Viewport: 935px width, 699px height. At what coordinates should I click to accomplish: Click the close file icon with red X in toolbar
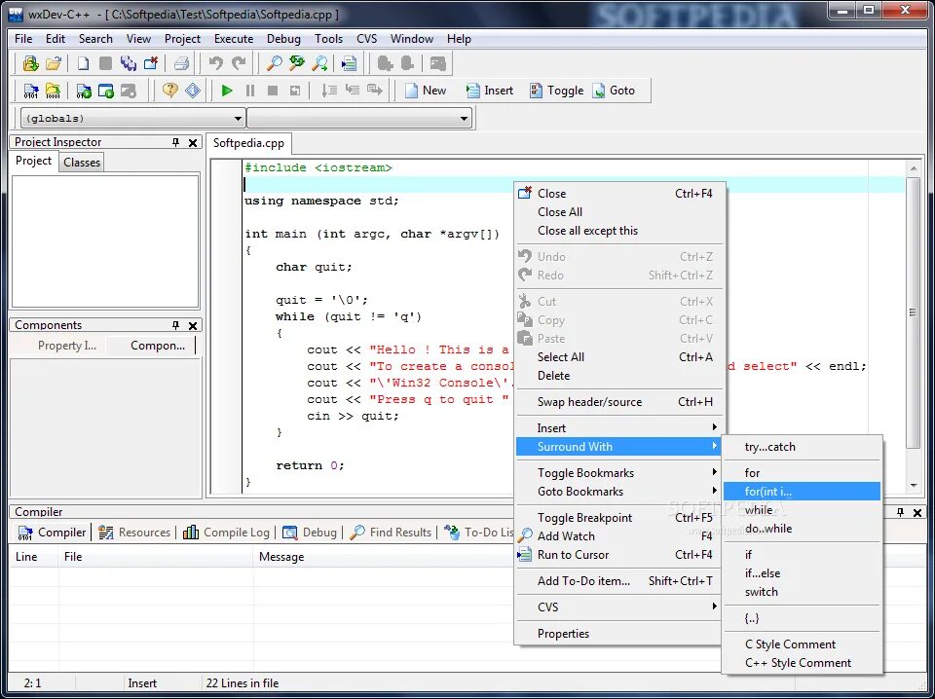pos(151,63)
